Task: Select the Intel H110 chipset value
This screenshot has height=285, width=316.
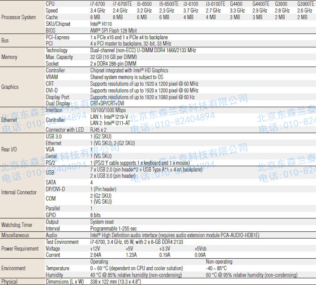Action: tap(102, 24)
